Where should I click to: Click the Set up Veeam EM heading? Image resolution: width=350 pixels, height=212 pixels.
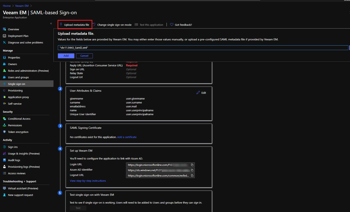[x=81, y=151]
